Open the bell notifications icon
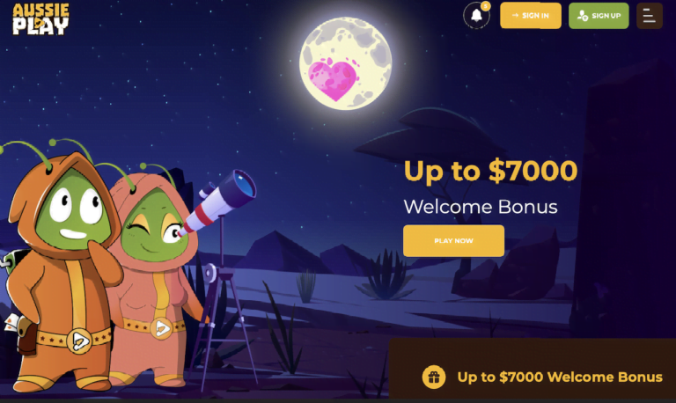The image size is (676, 403). [x=476, y=16]
